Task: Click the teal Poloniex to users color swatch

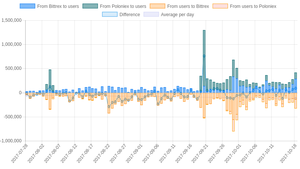Action: [90, 6]
